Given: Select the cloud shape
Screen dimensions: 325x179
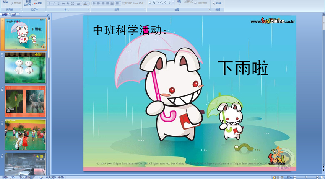Looking at the screenshot, I should [150, 3].
